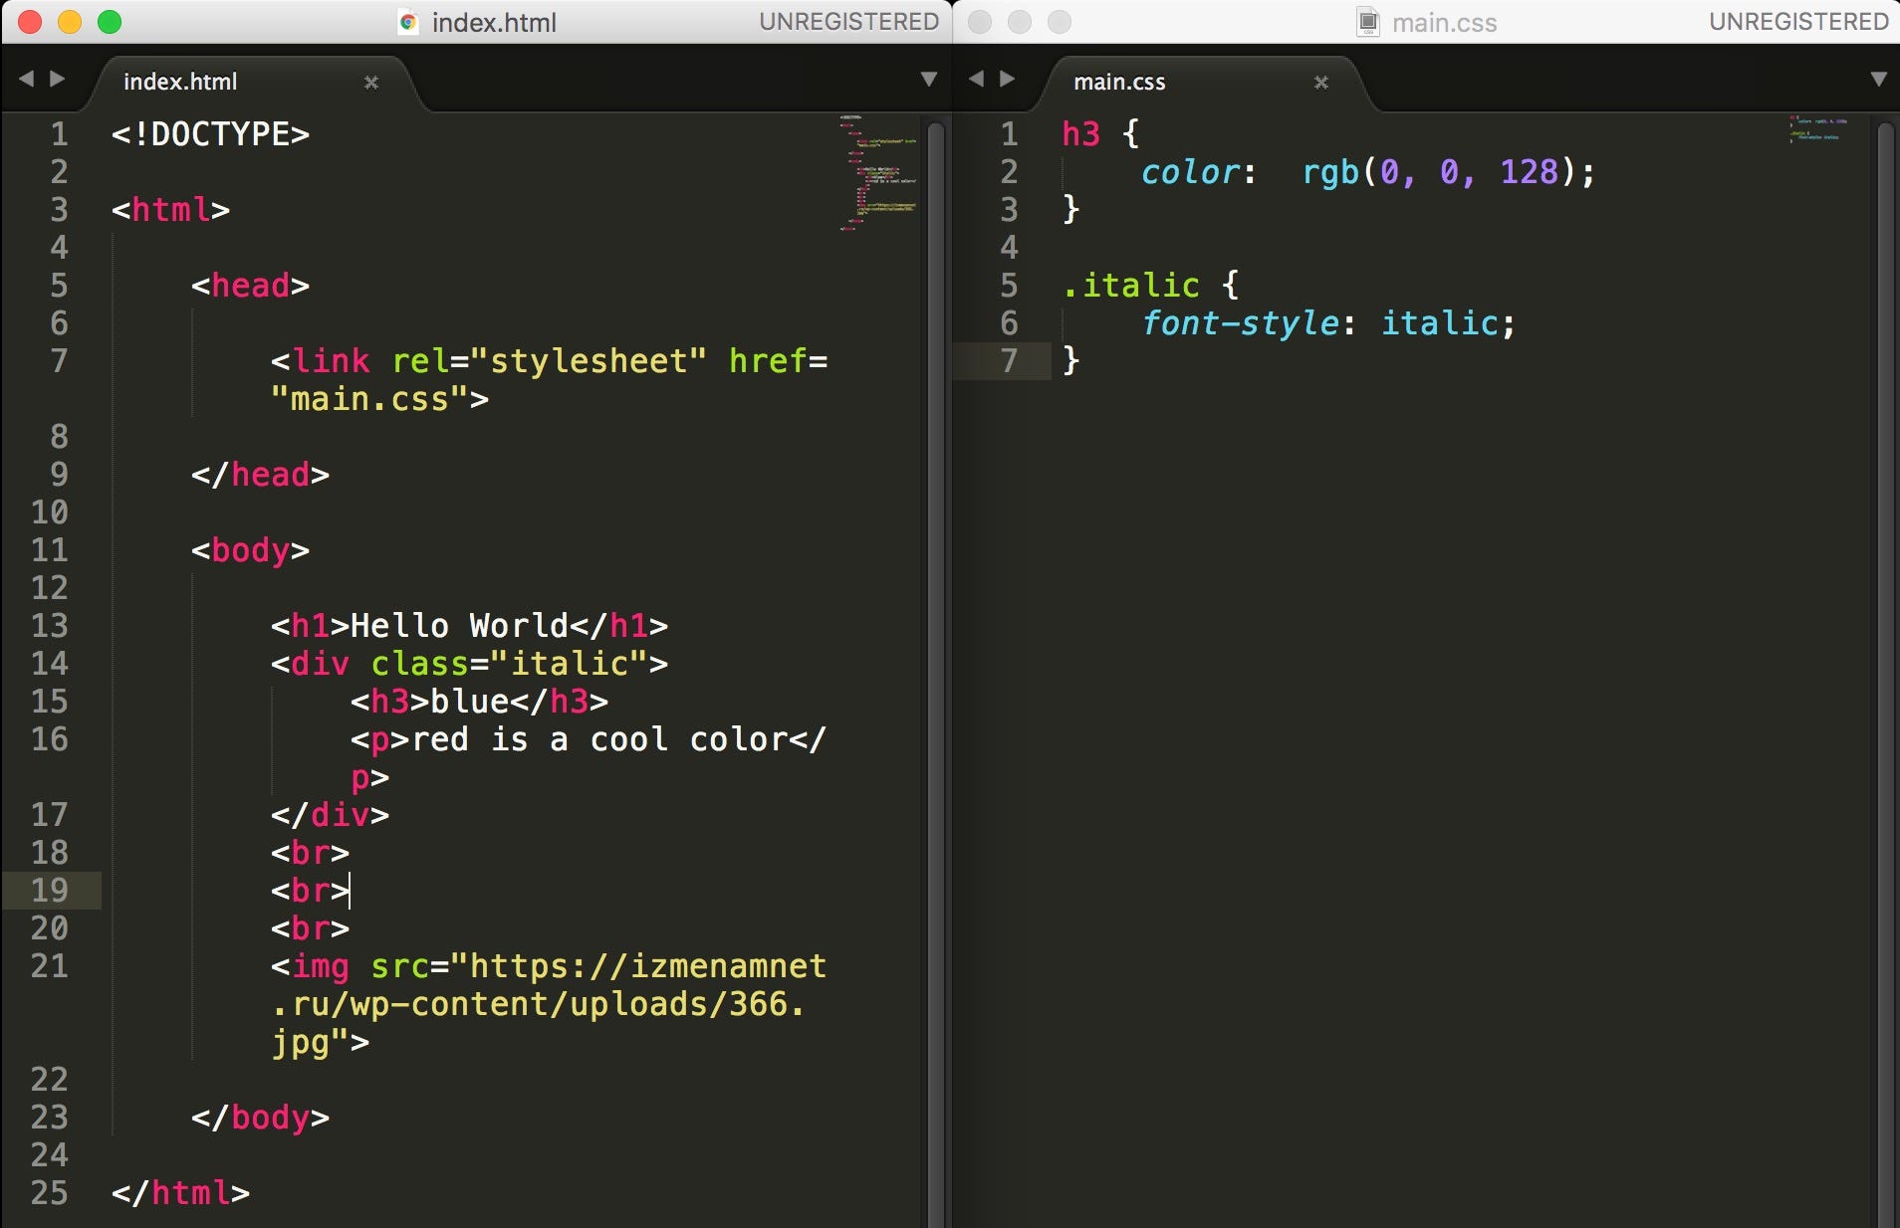Click line number 7 in main.css
Viewport: 1900px width, 1228px height.
click(1009, 361)
